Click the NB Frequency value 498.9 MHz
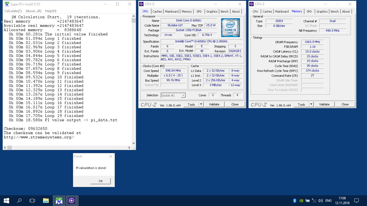Image resolution: width=367 pixels, height=206 pixels. pyautogui.click(x=332, y=31)
